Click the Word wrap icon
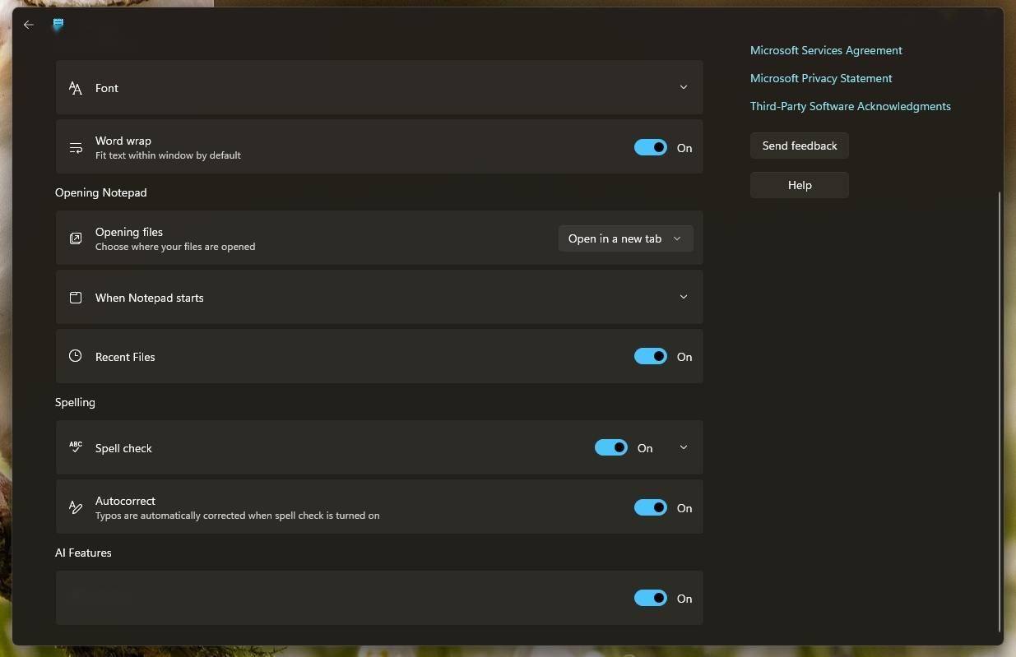Image resolution: width=1016 pixels, height=657 pixels. [76, 148]
